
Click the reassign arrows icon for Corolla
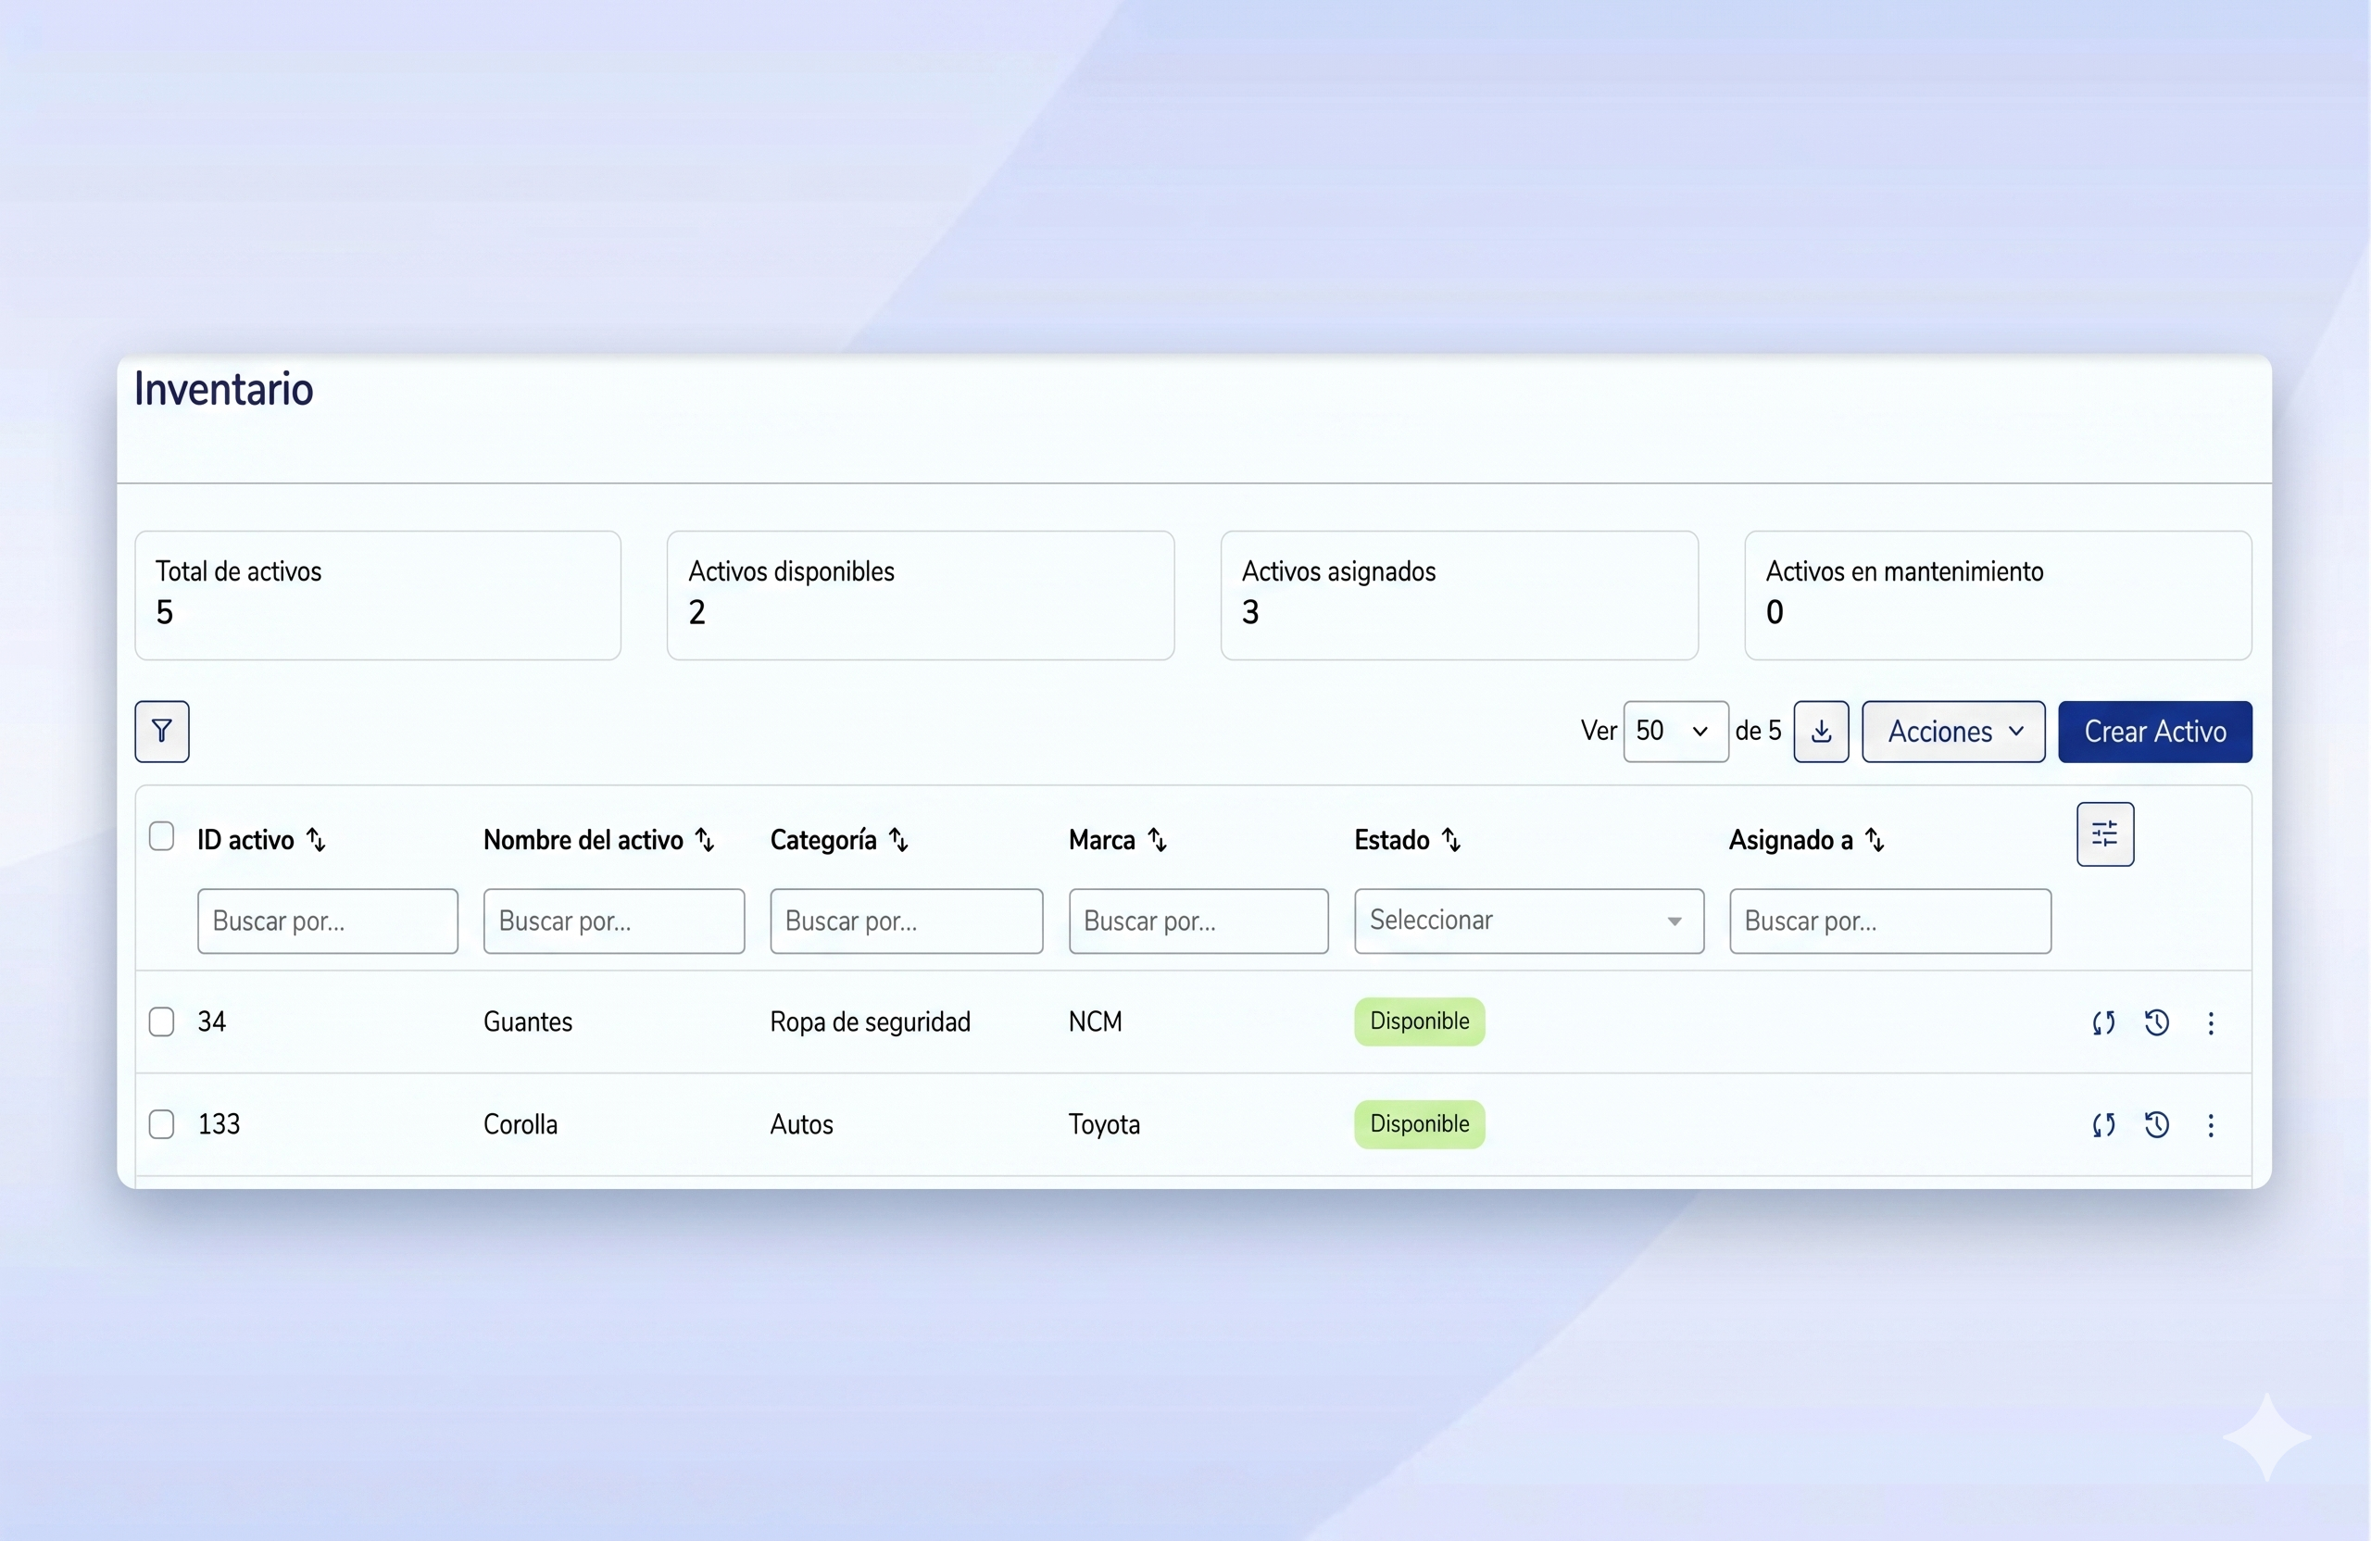[2103, 1125]
